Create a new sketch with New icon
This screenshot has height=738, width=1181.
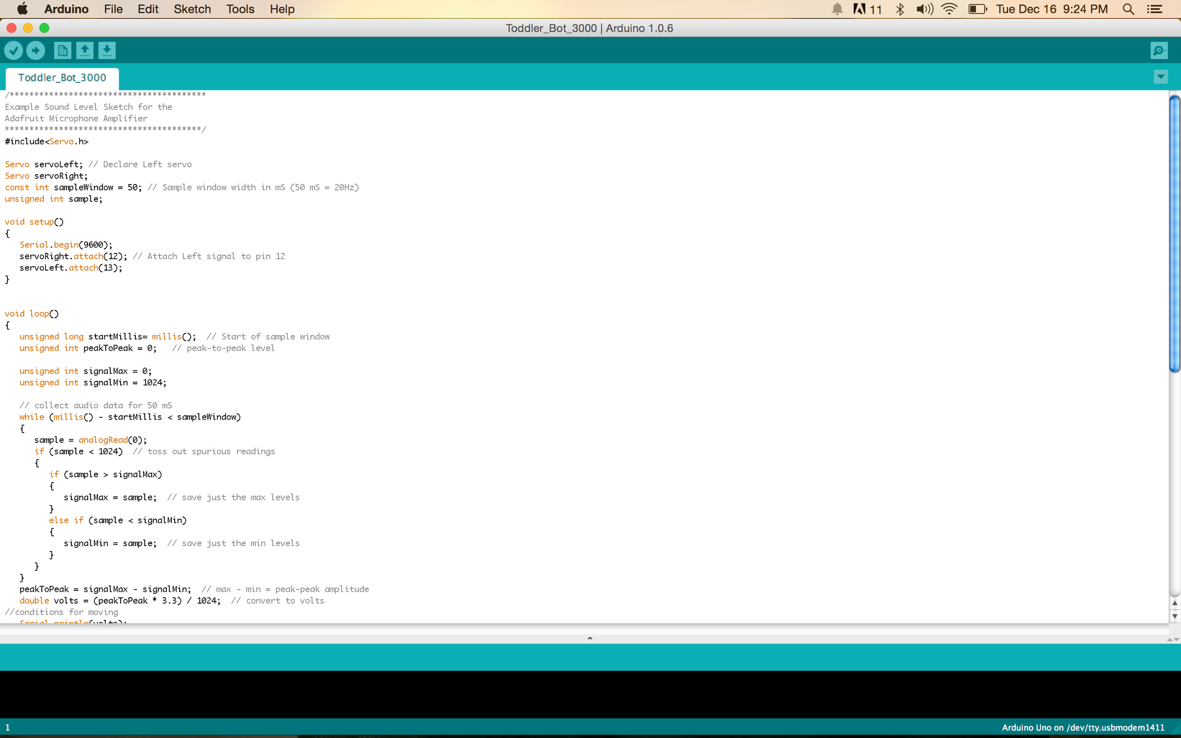coord(62,50)
